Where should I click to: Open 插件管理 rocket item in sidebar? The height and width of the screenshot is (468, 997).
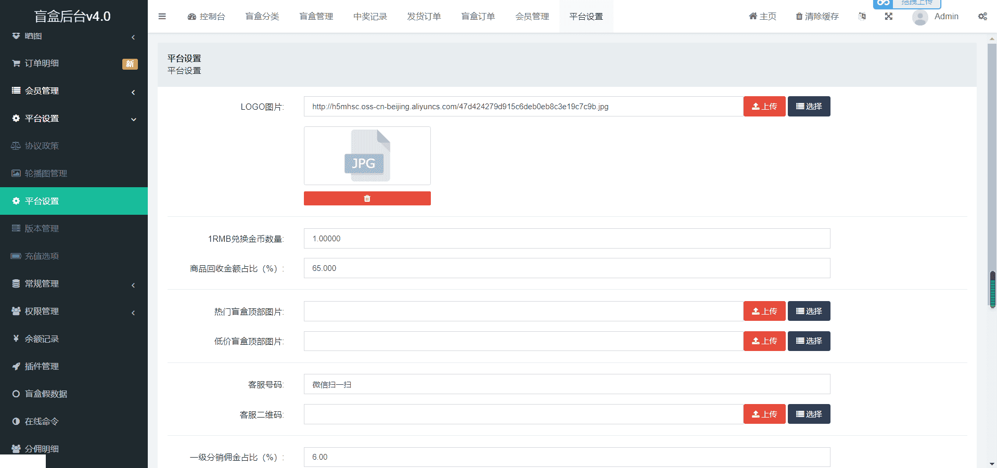tap(42, 367)
